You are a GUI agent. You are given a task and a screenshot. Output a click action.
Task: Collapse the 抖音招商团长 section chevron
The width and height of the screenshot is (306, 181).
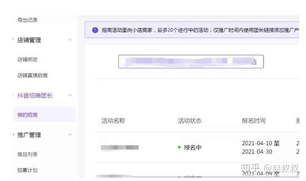[x=70, y=95]
